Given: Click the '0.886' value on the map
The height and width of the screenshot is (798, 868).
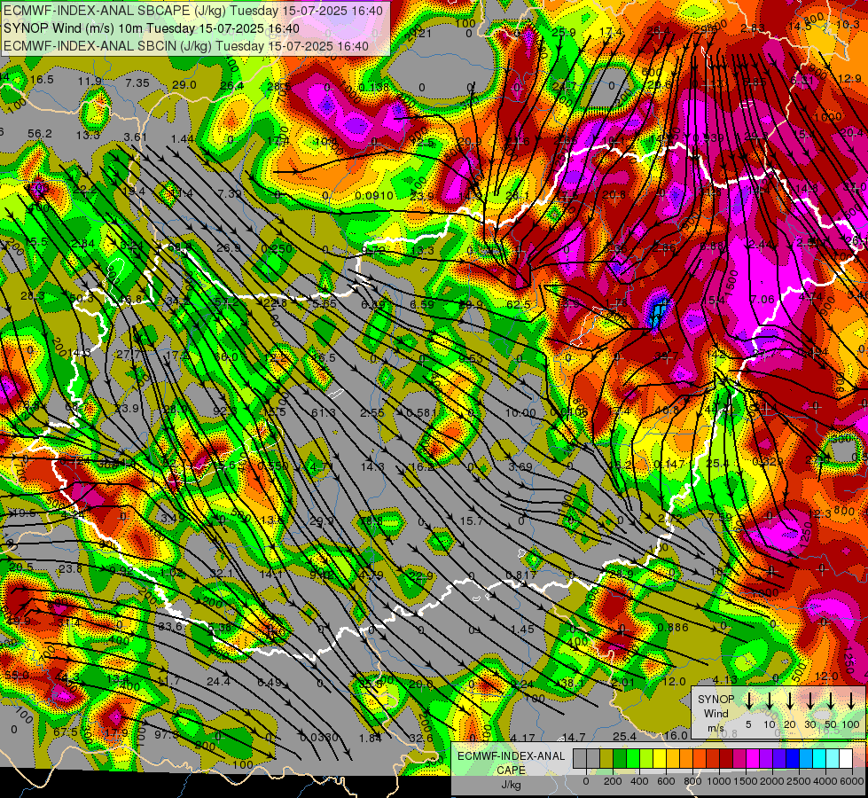Looking at the screenshot, I should [673, 627].
